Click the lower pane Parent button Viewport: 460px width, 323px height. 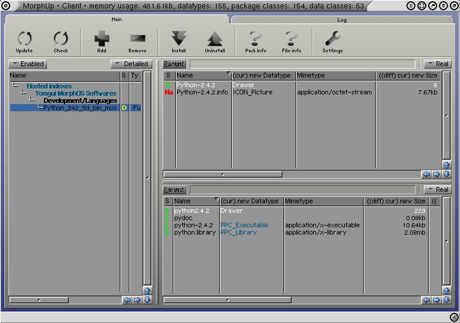(174, 189)
